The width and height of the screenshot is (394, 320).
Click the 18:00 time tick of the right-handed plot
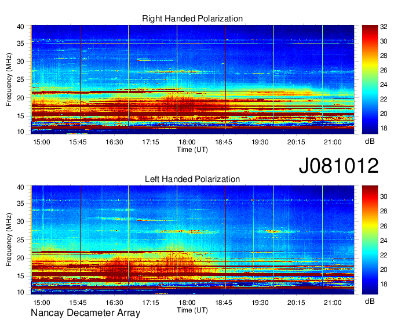tap(187, 142)
